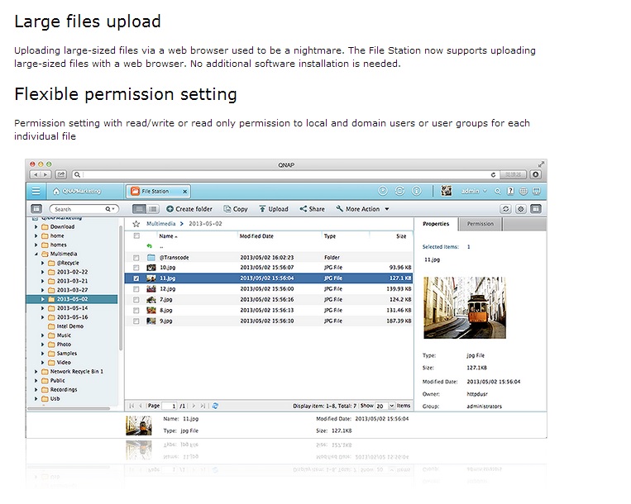
Task: Select the Intel Demo folder
Action: click(70, 326)
